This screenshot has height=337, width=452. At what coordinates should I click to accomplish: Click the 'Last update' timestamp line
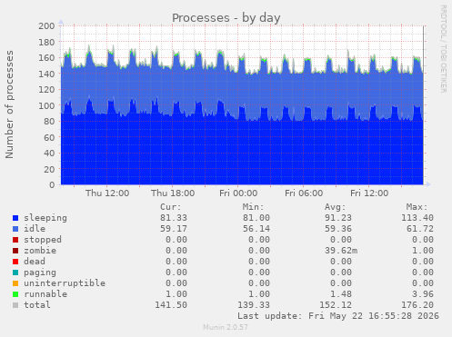(x=338, y=316)
